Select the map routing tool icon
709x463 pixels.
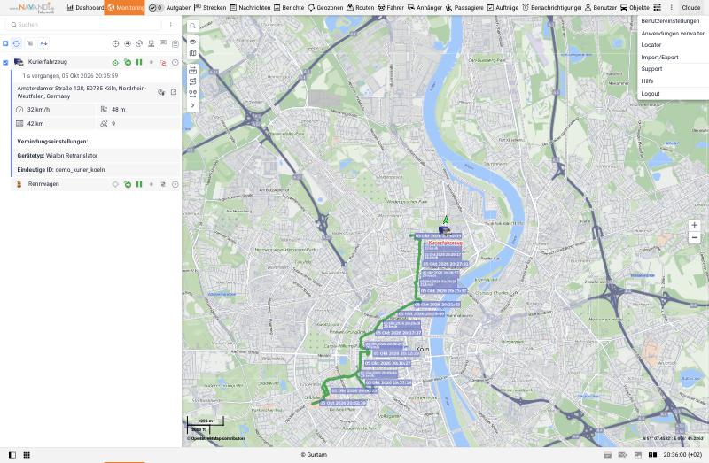pyautogui.click(x=192, y=81)
